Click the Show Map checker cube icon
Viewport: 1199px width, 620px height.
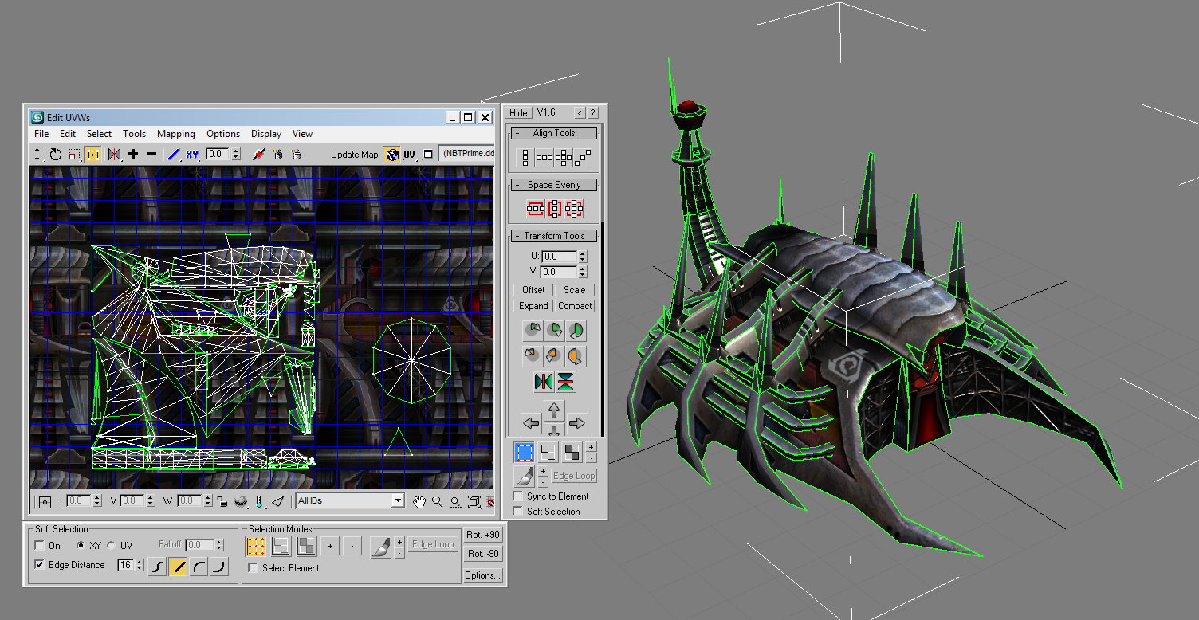pos(391,155)
